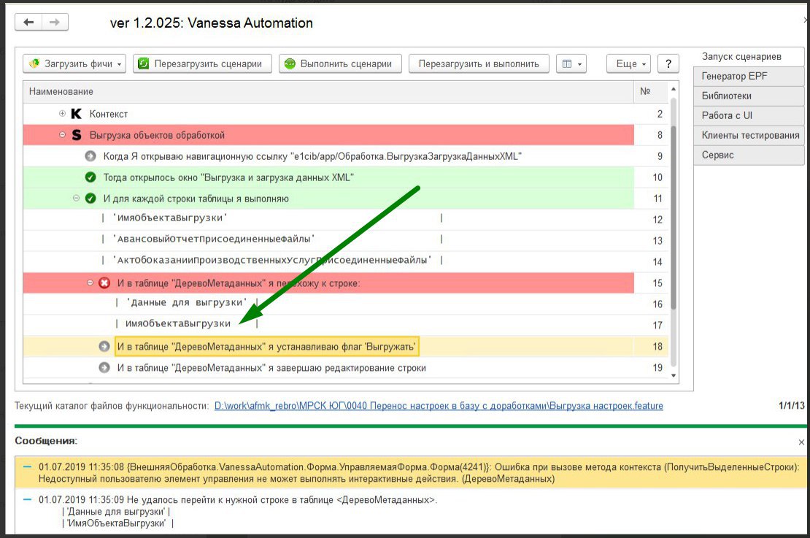Switch to Генератор EPF tab
Viewport: 810px width, 538px height.
click(x=749, y=77)
